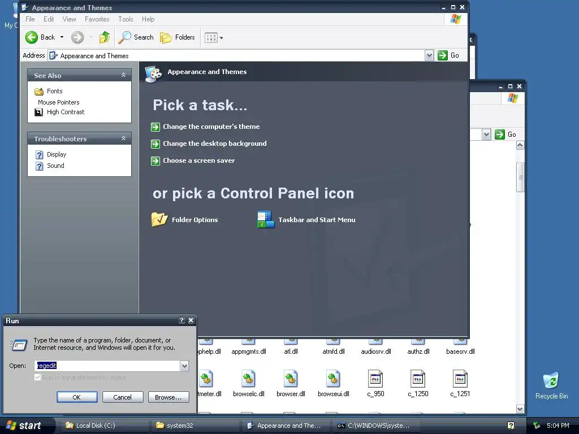Viewport: 579px width, 434px height.
Task: Expand the Address bar dropdown in Appearance window
Action: pos(429,56)
